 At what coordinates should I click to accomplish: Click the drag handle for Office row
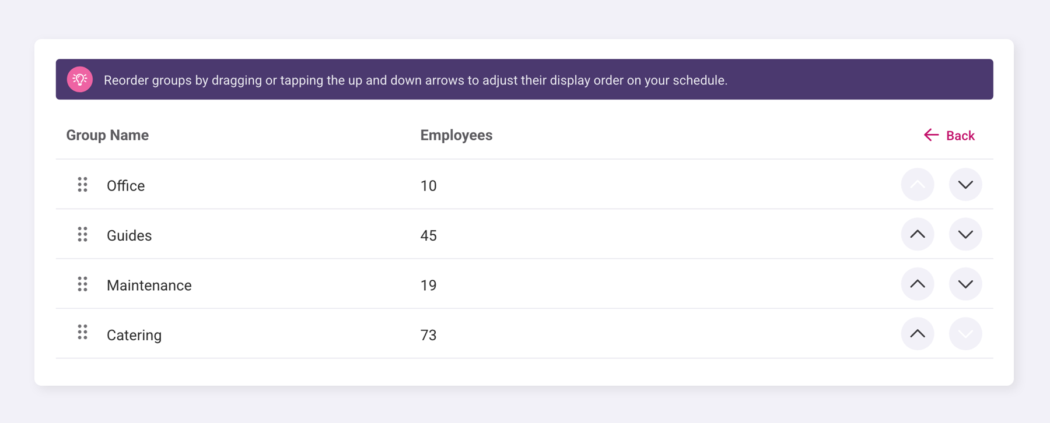point(82,185)
